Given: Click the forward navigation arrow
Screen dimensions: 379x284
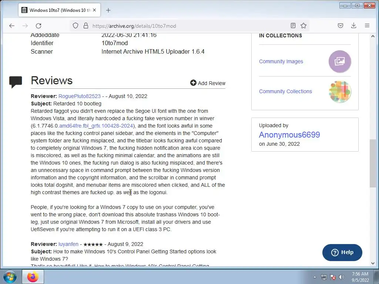Looking at the screenshot, I should [x=25, y=26].
